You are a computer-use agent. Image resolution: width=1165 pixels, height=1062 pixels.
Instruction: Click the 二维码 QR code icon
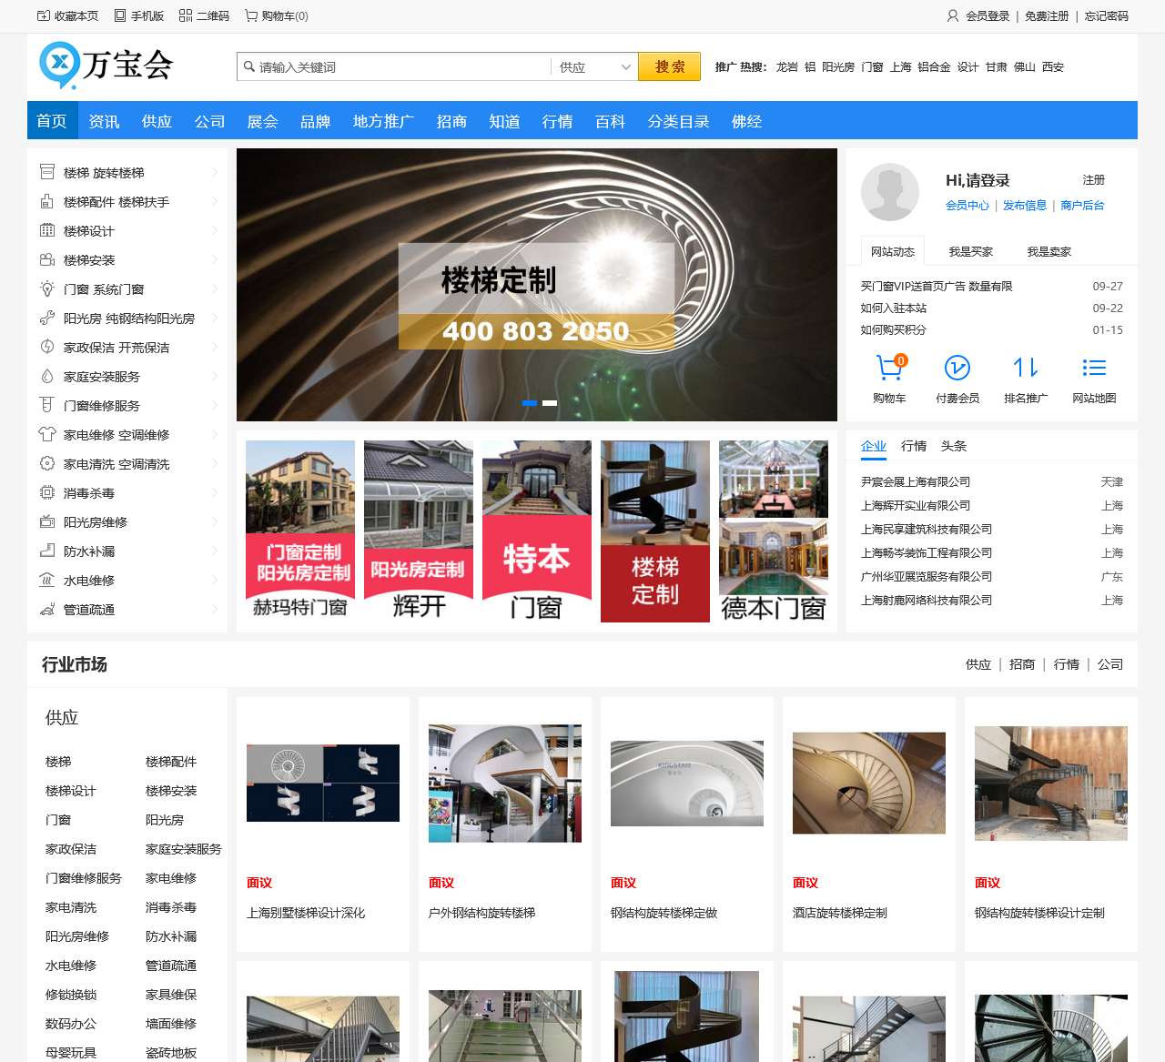tap(186, 15)
